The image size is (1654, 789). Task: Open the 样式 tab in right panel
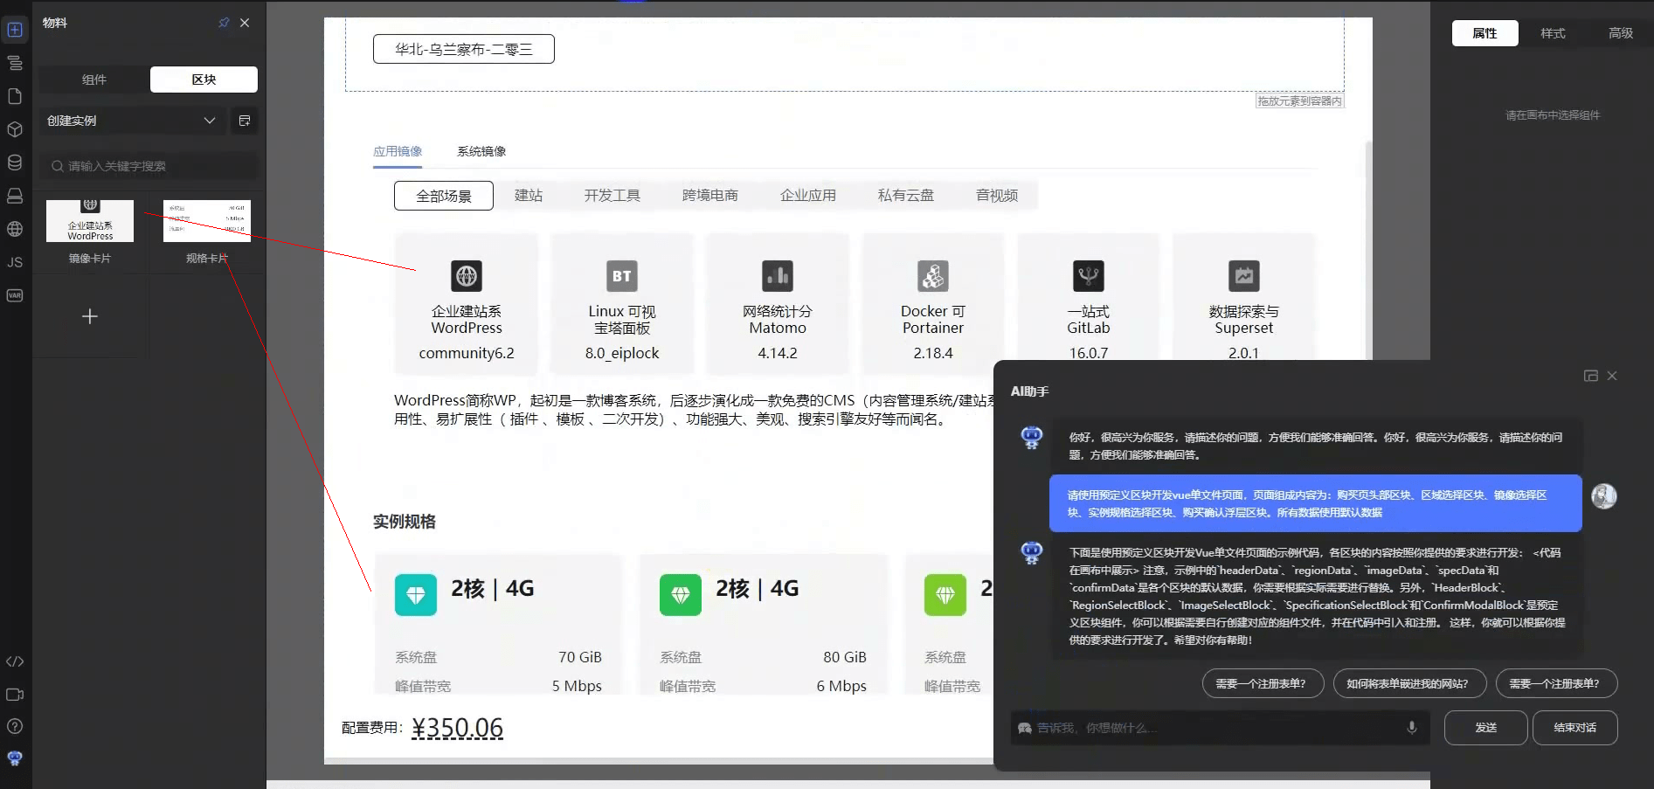pos(1553,33)
